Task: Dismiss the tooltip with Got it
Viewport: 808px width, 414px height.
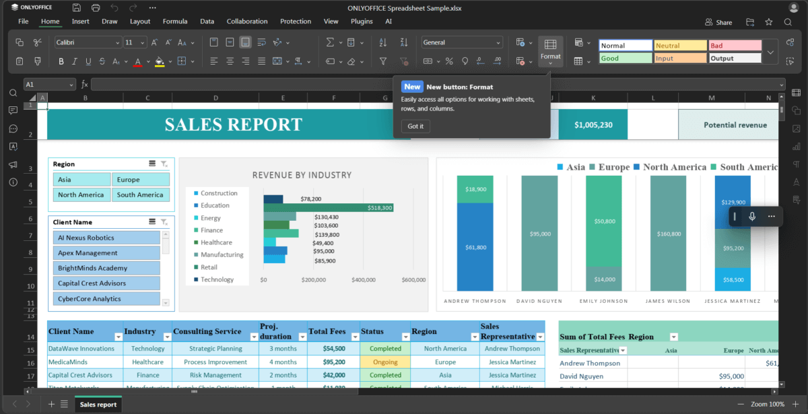Action: [x=415, y=126]
